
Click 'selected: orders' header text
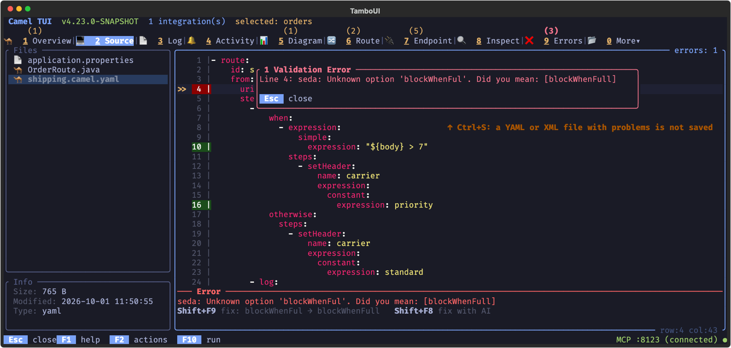click(274, 21)
